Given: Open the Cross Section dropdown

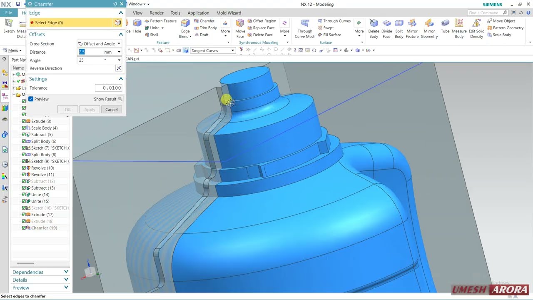Looking at the screenshot, I should (100, 44).
